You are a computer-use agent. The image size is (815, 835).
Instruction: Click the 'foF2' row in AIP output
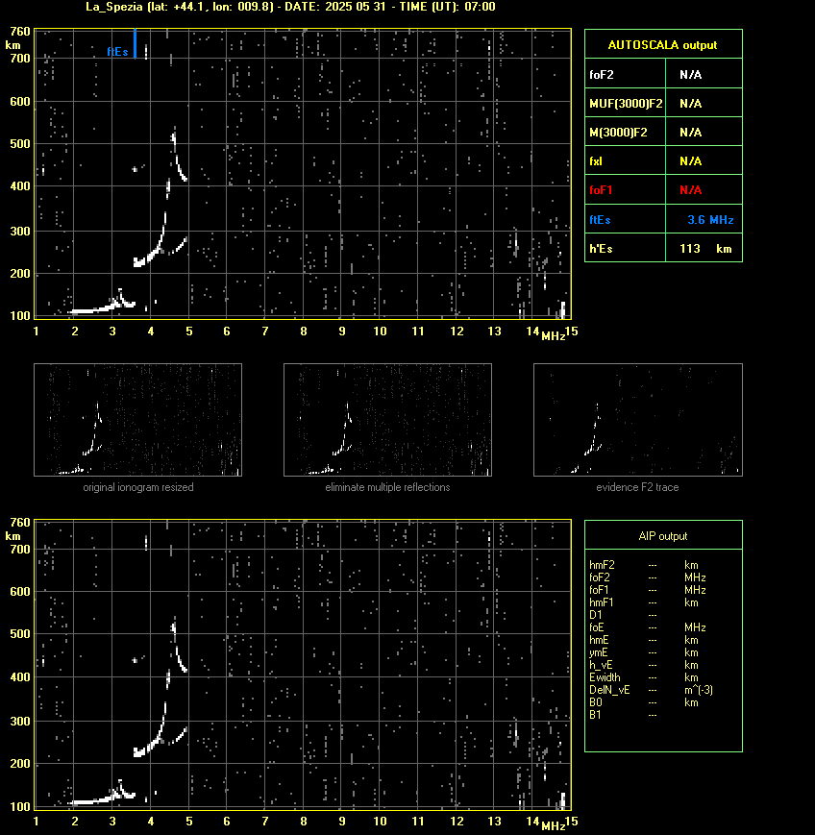point(647,577)
